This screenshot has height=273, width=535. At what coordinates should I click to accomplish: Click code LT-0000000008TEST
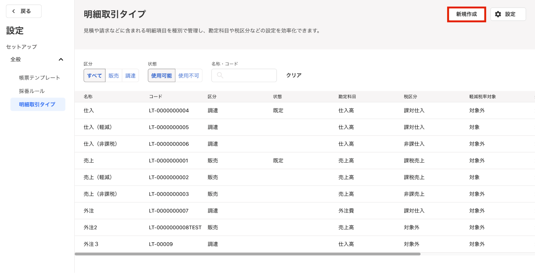coord(175,228)
